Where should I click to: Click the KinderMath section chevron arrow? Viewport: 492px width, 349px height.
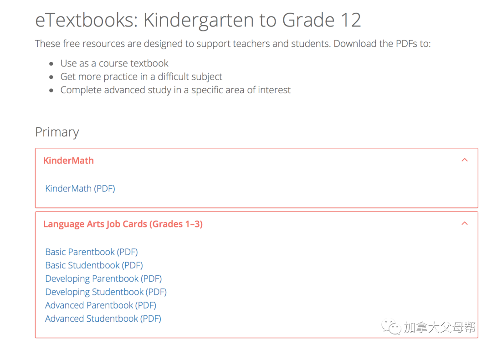[464, 160]
